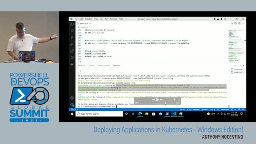
Task: Select the TERMINAL panel tab
Action: click(x=116, y=66)
